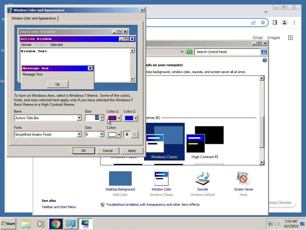Click Normal menu item in preview
The width and height of the screenshot is (306, 230).
26,45
